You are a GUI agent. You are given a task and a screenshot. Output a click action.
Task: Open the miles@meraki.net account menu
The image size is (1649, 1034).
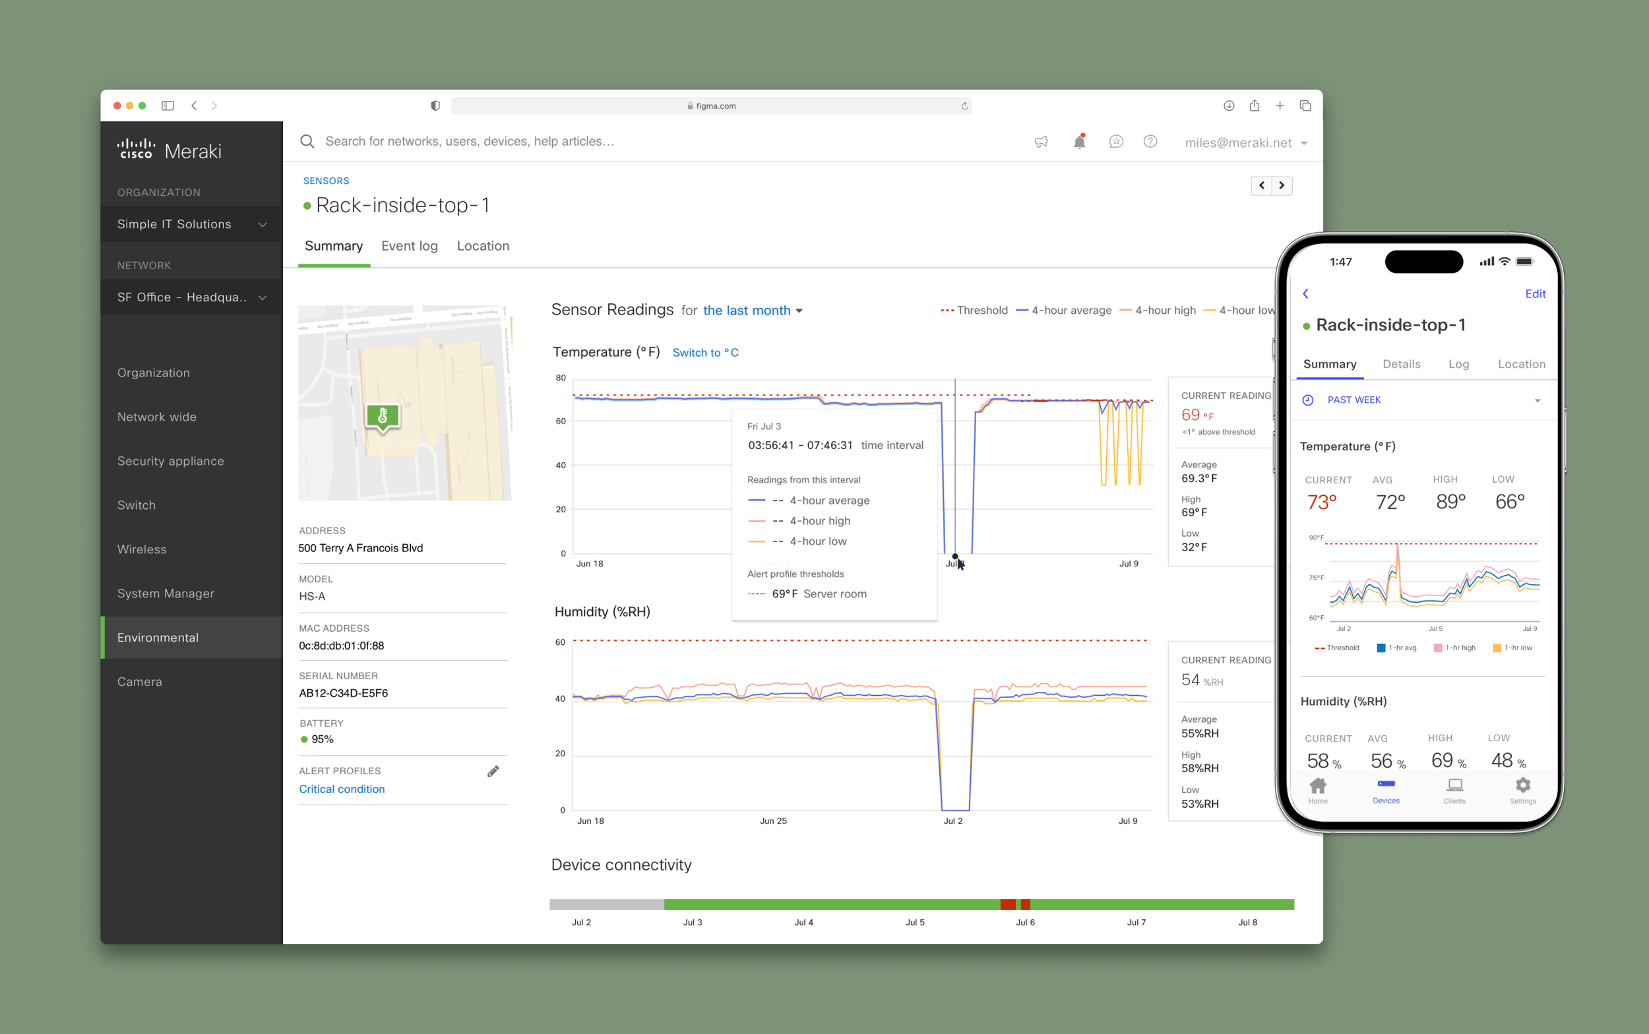tap(1246, 143)
